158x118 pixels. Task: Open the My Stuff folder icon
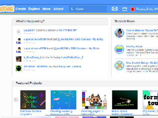click(125, 9)
